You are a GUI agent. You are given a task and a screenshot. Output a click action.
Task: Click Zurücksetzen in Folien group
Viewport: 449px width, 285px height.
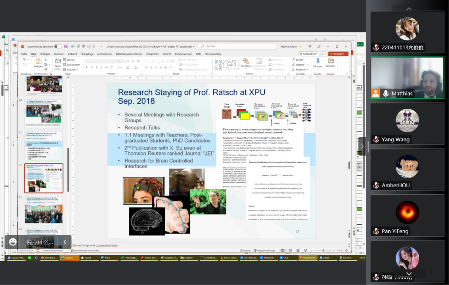72,65
